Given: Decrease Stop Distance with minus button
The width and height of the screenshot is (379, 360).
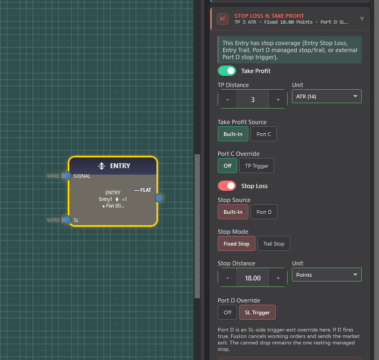Looking at the screenshot, I should click(x=227, y=278).
